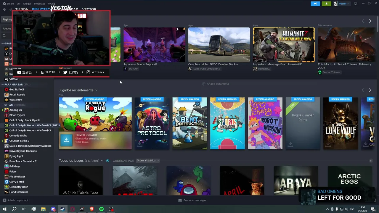Open the library search magnifier
The image size is (379, 213).
(4, 36)
